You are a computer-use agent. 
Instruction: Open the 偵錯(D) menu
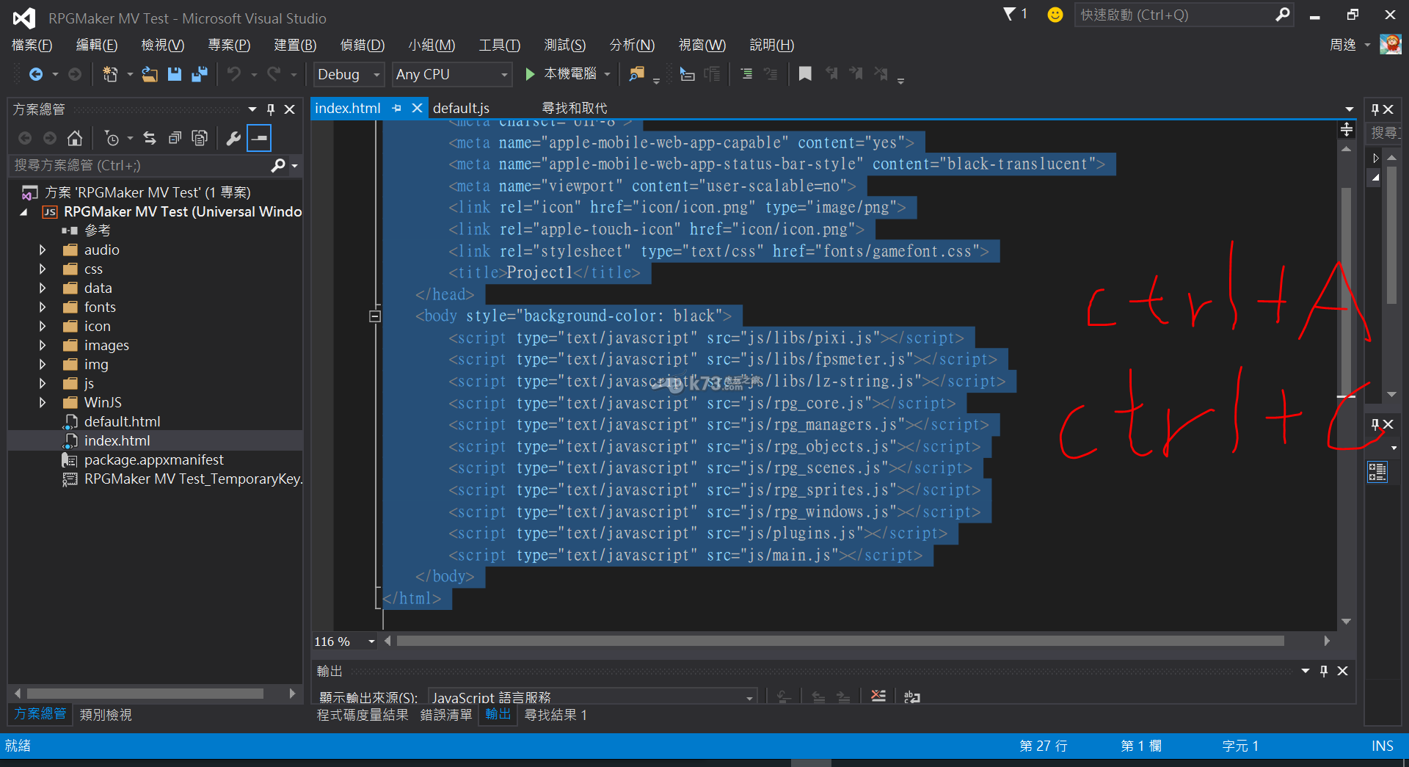click(x=362, y=46)
